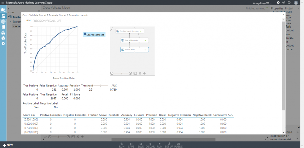Open the Datasets sidebar icon
Image resolution: width=304 pixels, height=148 pixels.
point(3,33)
